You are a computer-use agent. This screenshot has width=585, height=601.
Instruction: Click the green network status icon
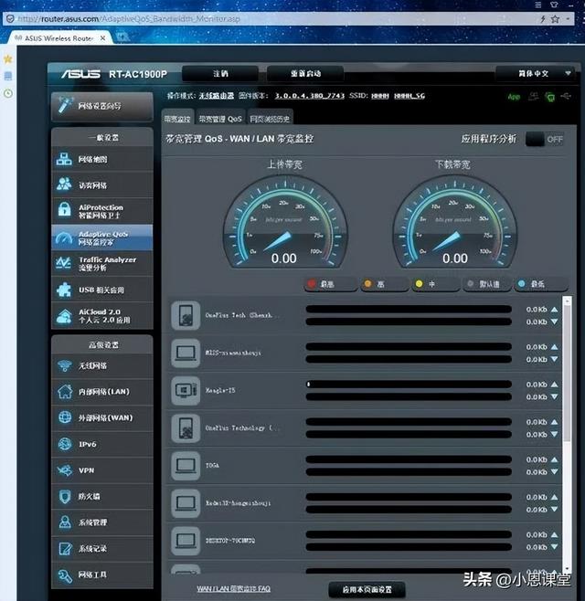550,97
